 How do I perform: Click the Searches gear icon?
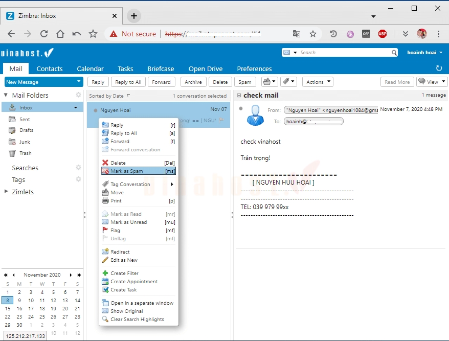coord(78,167)
